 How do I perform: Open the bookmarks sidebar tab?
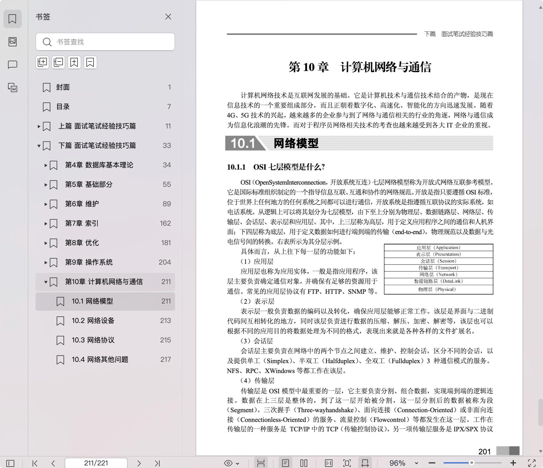pos(12,19)
